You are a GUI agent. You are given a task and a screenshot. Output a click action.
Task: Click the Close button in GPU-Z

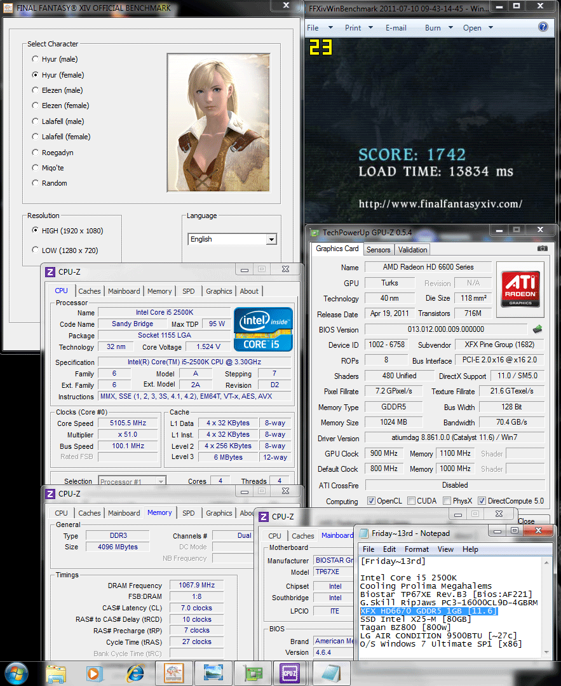coord(526,521)
